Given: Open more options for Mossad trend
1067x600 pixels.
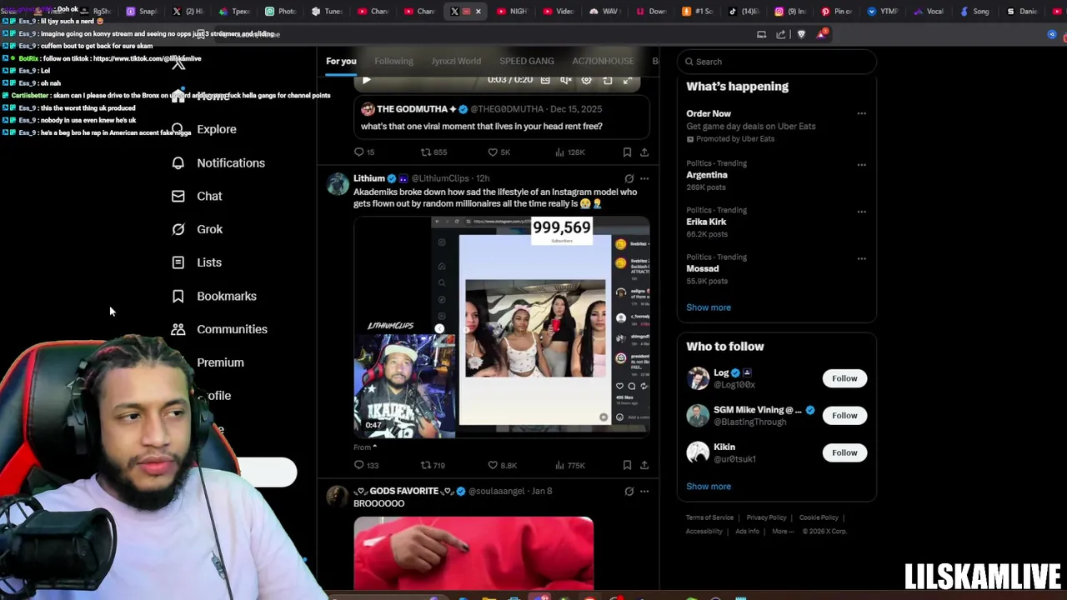Looking at the screenshot, I should click(861, 257).
